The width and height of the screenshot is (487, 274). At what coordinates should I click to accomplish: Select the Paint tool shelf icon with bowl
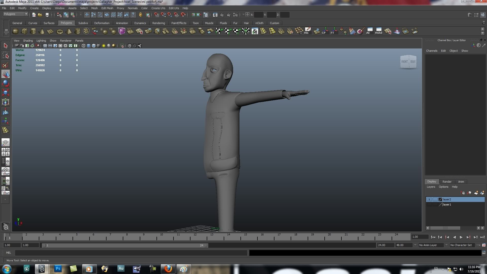coord(360,31)
